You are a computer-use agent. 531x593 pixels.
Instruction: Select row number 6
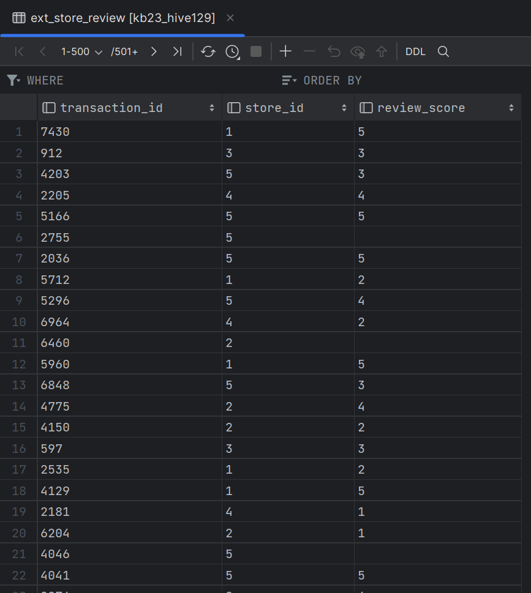[x=18, y=237]
